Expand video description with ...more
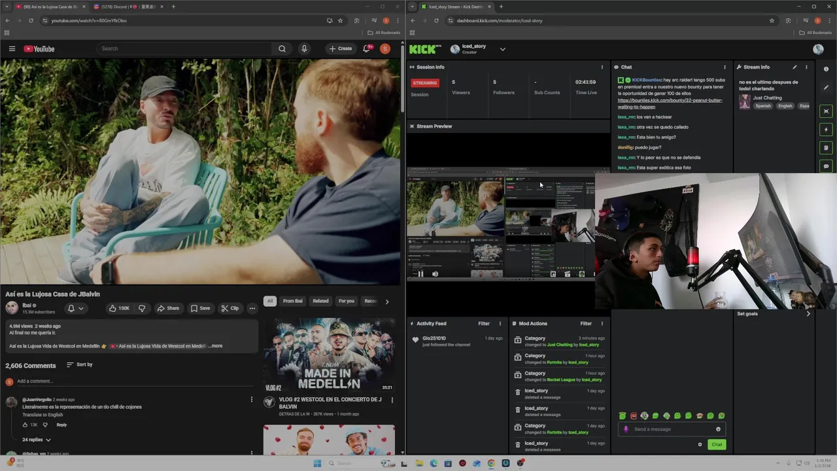Image resolution: width=837 pixels, height=471 pixels. coord(215,345)
